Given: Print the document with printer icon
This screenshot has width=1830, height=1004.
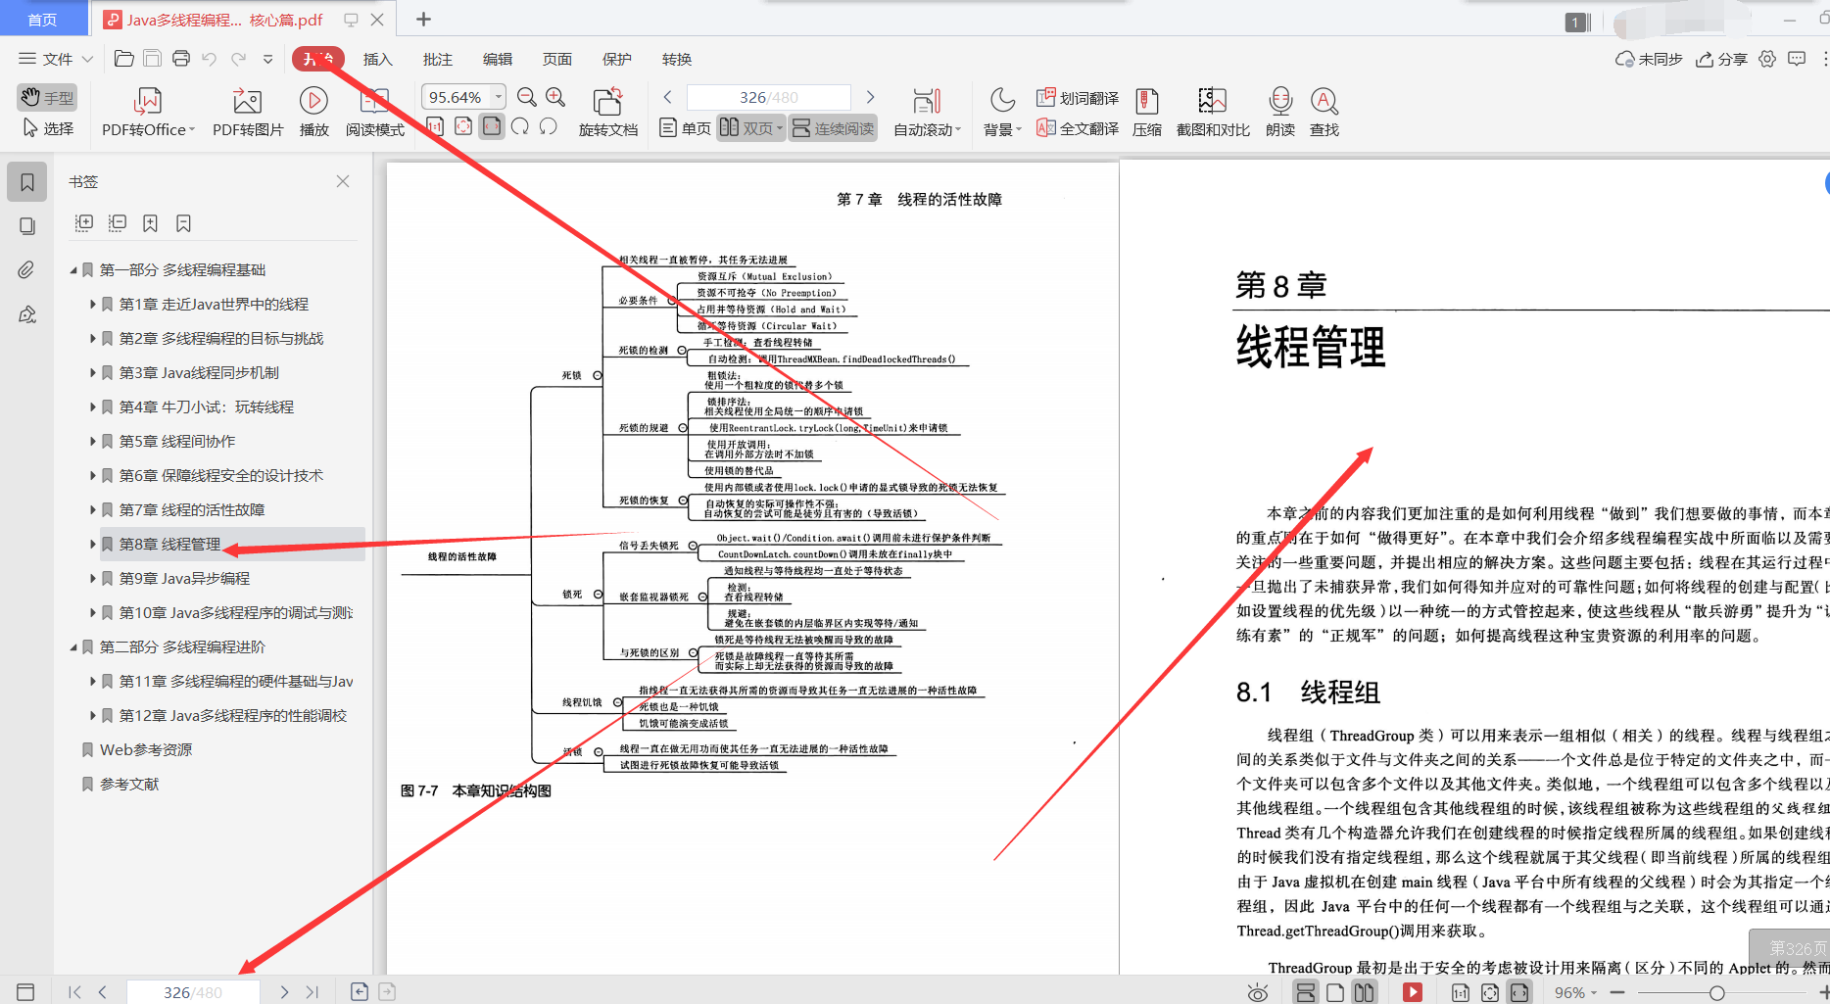Looking at the screenshot, I should [180, 59].
